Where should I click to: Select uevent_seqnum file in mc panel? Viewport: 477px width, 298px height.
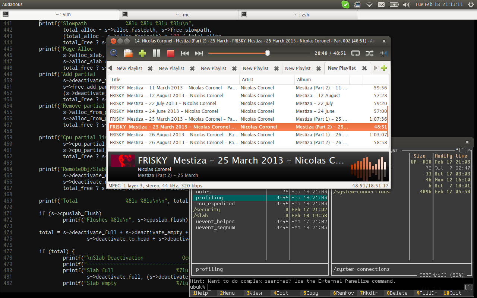pyautogui.click(x=260, y=228)
